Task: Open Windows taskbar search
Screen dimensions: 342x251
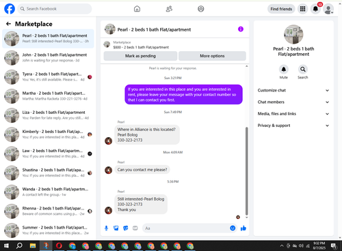Action: (x=19, y=246)
